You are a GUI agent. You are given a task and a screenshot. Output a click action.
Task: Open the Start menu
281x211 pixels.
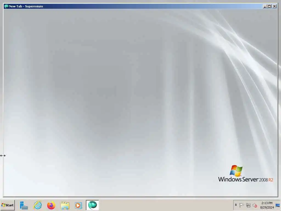point(7,205)
